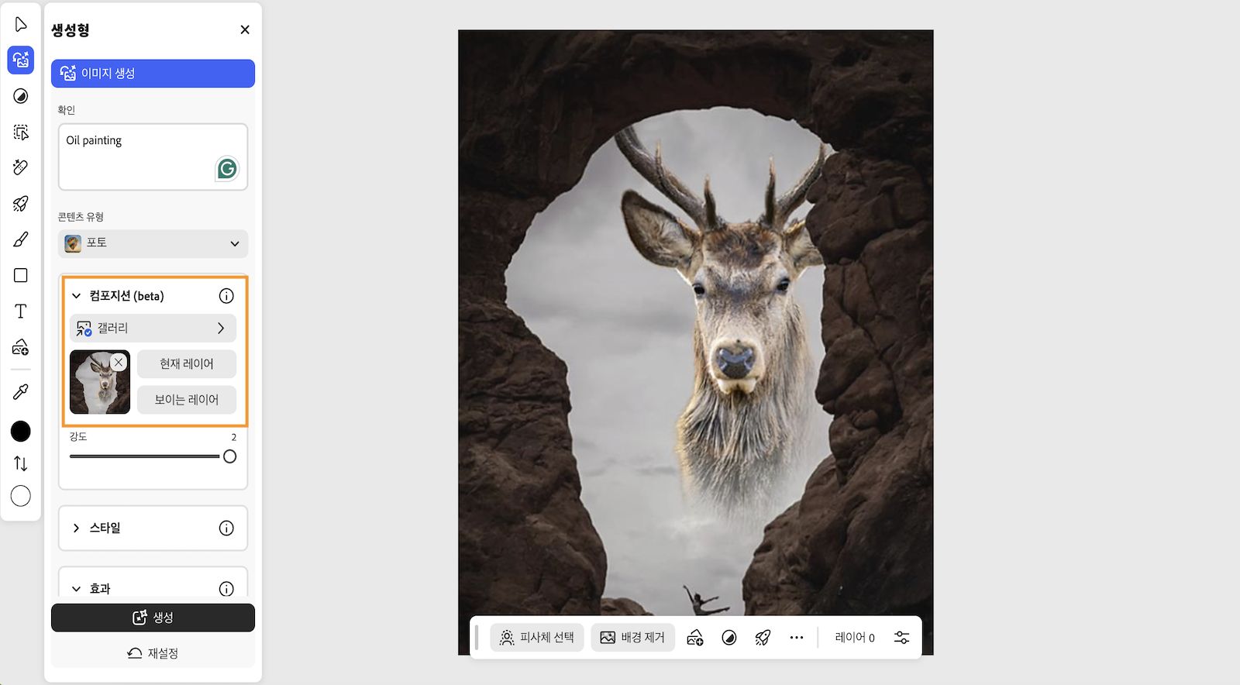Click the 배경 제거 button
1240x685 pixels.
[x=632, y=637]
